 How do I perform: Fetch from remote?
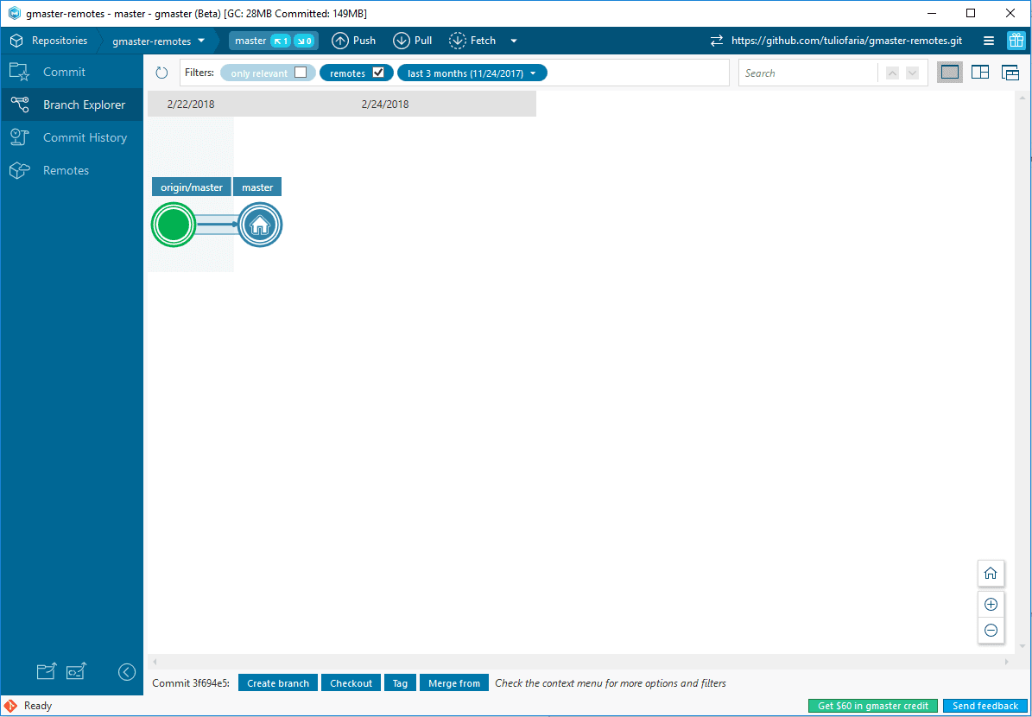[x=472, y=41]
